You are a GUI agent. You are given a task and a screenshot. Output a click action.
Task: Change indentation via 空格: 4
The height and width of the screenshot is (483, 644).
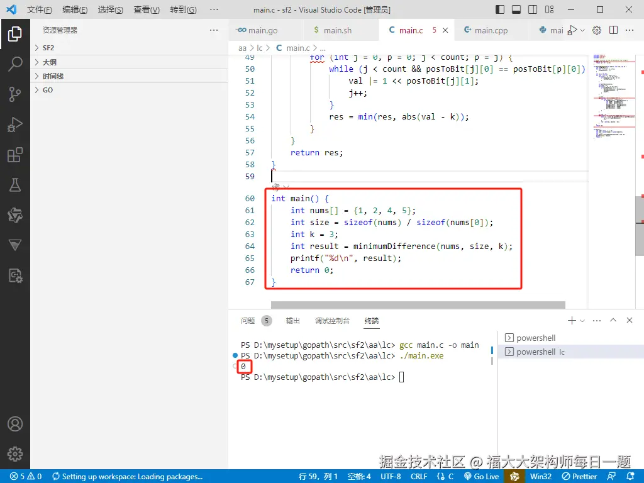[359, 477]
